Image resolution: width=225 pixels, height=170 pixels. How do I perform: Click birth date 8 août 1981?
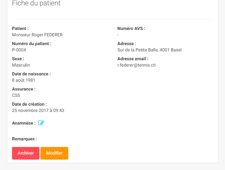(23, 80)
